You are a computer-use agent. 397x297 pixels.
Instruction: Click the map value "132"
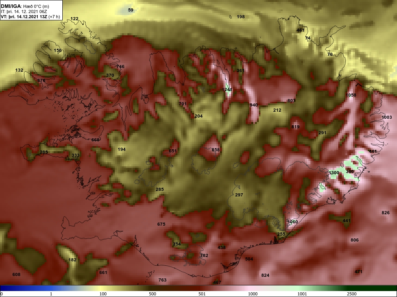pyautogui.click(x=19, y=70)
